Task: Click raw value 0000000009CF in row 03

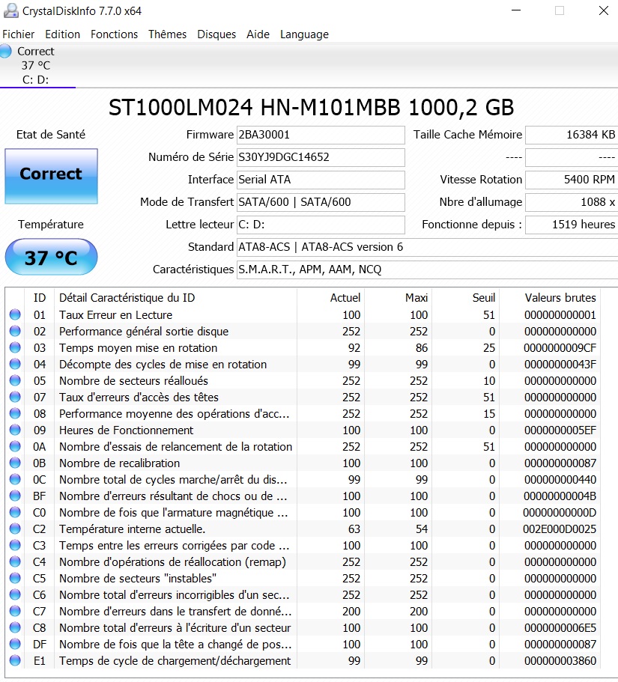Action: pos(560,348)
